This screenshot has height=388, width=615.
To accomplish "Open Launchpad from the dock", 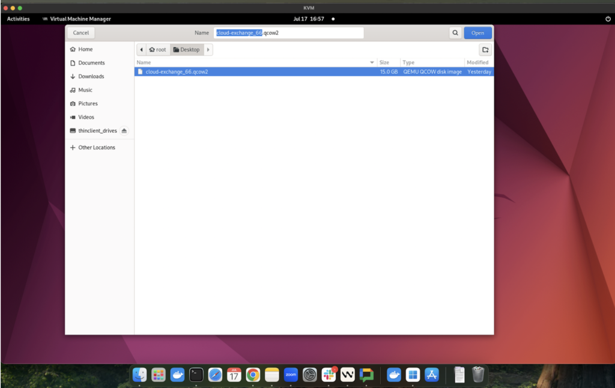I will pyautogui.click(x=159, y=375).
